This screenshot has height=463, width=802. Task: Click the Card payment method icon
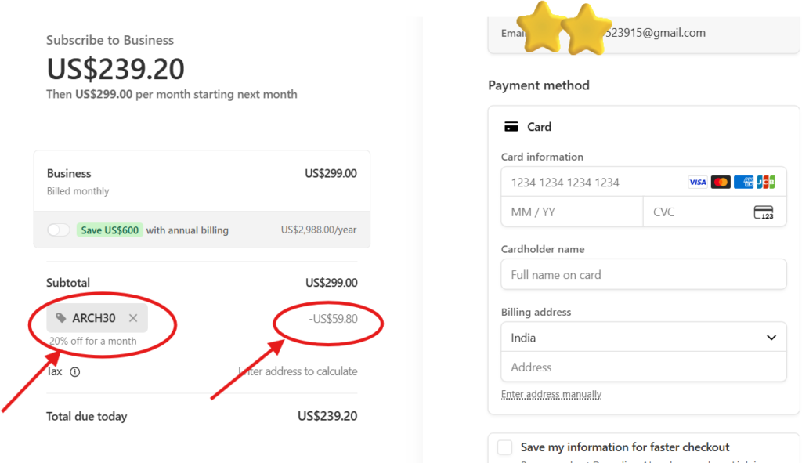(511, 127)
